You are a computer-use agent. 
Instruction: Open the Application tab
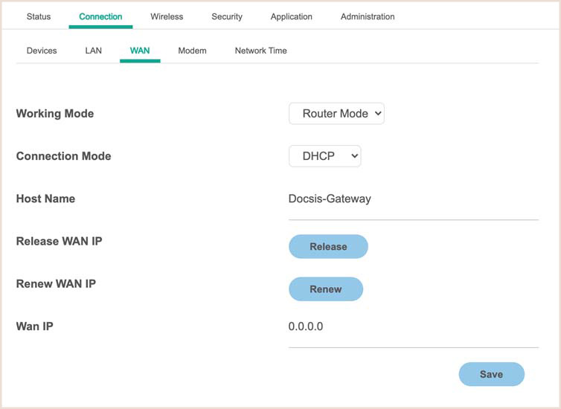(x=292, y=16)
